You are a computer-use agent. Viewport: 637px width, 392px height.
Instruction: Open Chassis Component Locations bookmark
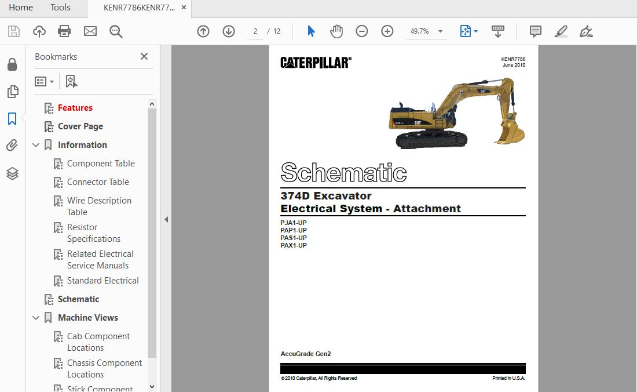coord(104,368)
